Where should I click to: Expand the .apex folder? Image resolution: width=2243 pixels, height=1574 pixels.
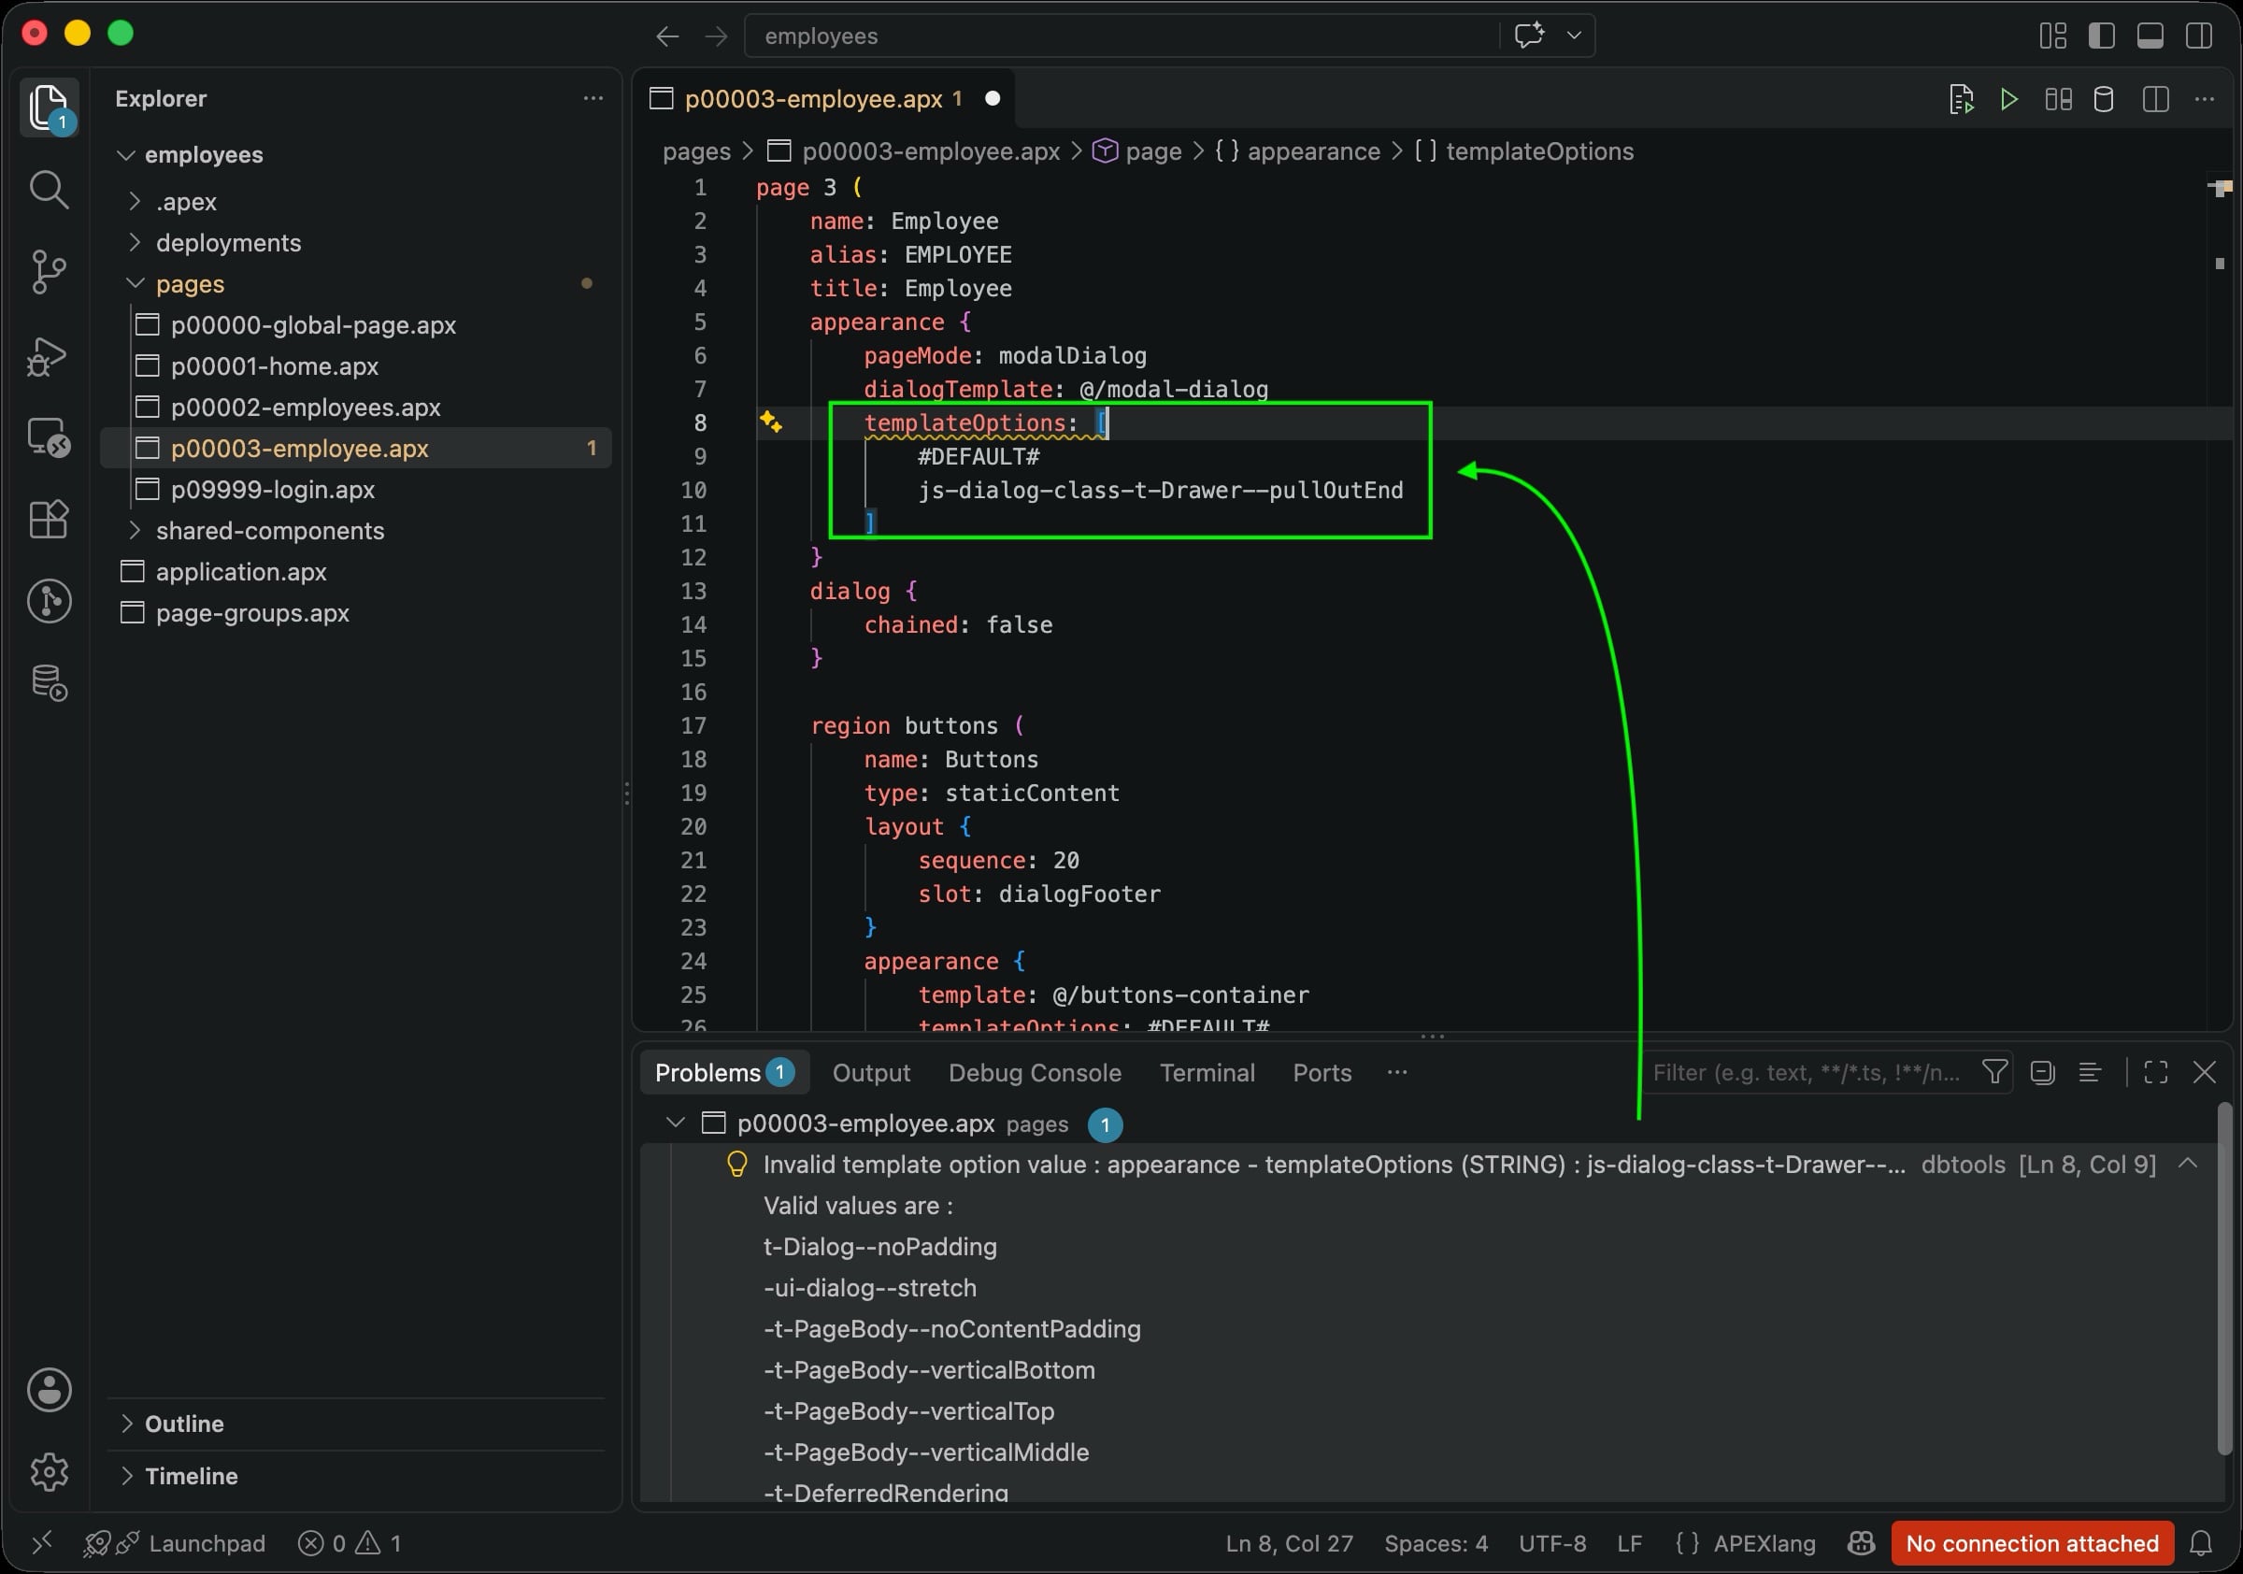(135, 201)
